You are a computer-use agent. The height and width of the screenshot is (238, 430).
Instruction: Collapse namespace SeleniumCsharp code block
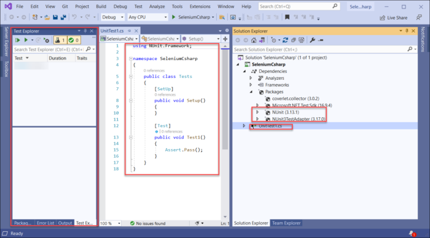(131, 59)
